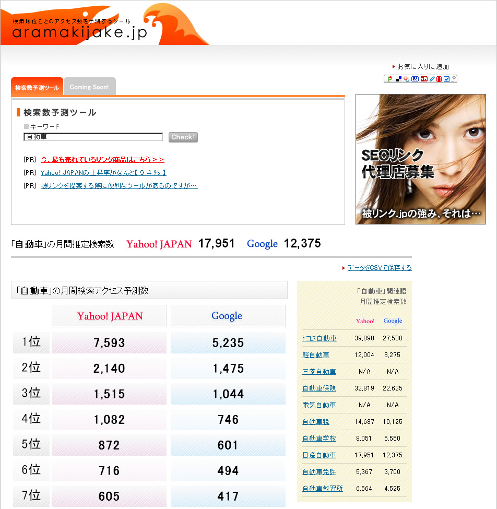497x509 pixels.
Task: Click the Google 1位 value 5,235
Action: tap(228, 343)
